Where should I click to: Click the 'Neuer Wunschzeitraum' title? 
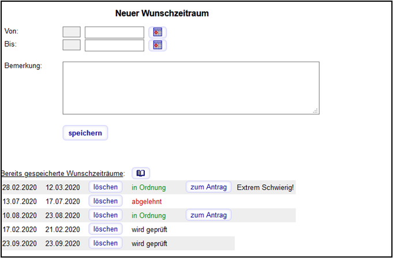tap(162, 13)
